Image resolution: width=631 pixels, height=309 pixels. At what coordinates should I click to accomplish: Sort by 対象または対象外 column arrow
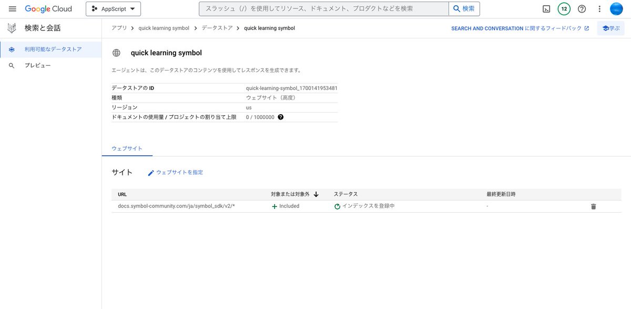316,194
